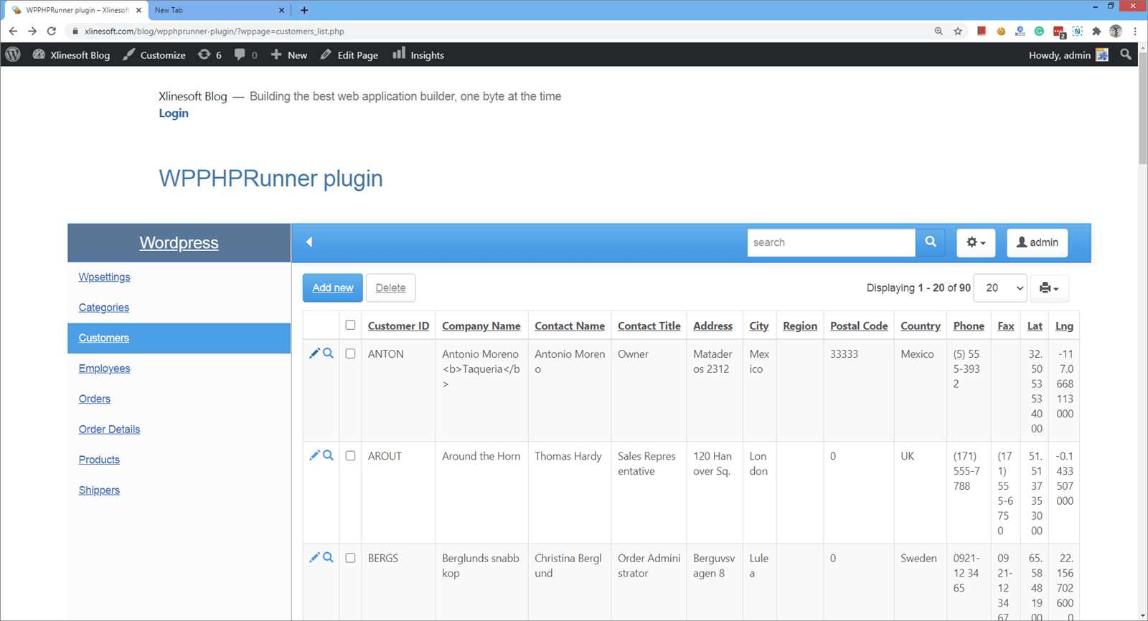This screenshot has width=1148, height=621.
Task: Click view magnifier for ANTON row
Action: pyautogui.click(x=328, y=353)
